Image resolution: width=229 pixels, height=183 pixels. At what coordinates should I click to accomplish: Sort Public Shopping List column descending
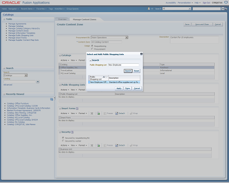106,77
